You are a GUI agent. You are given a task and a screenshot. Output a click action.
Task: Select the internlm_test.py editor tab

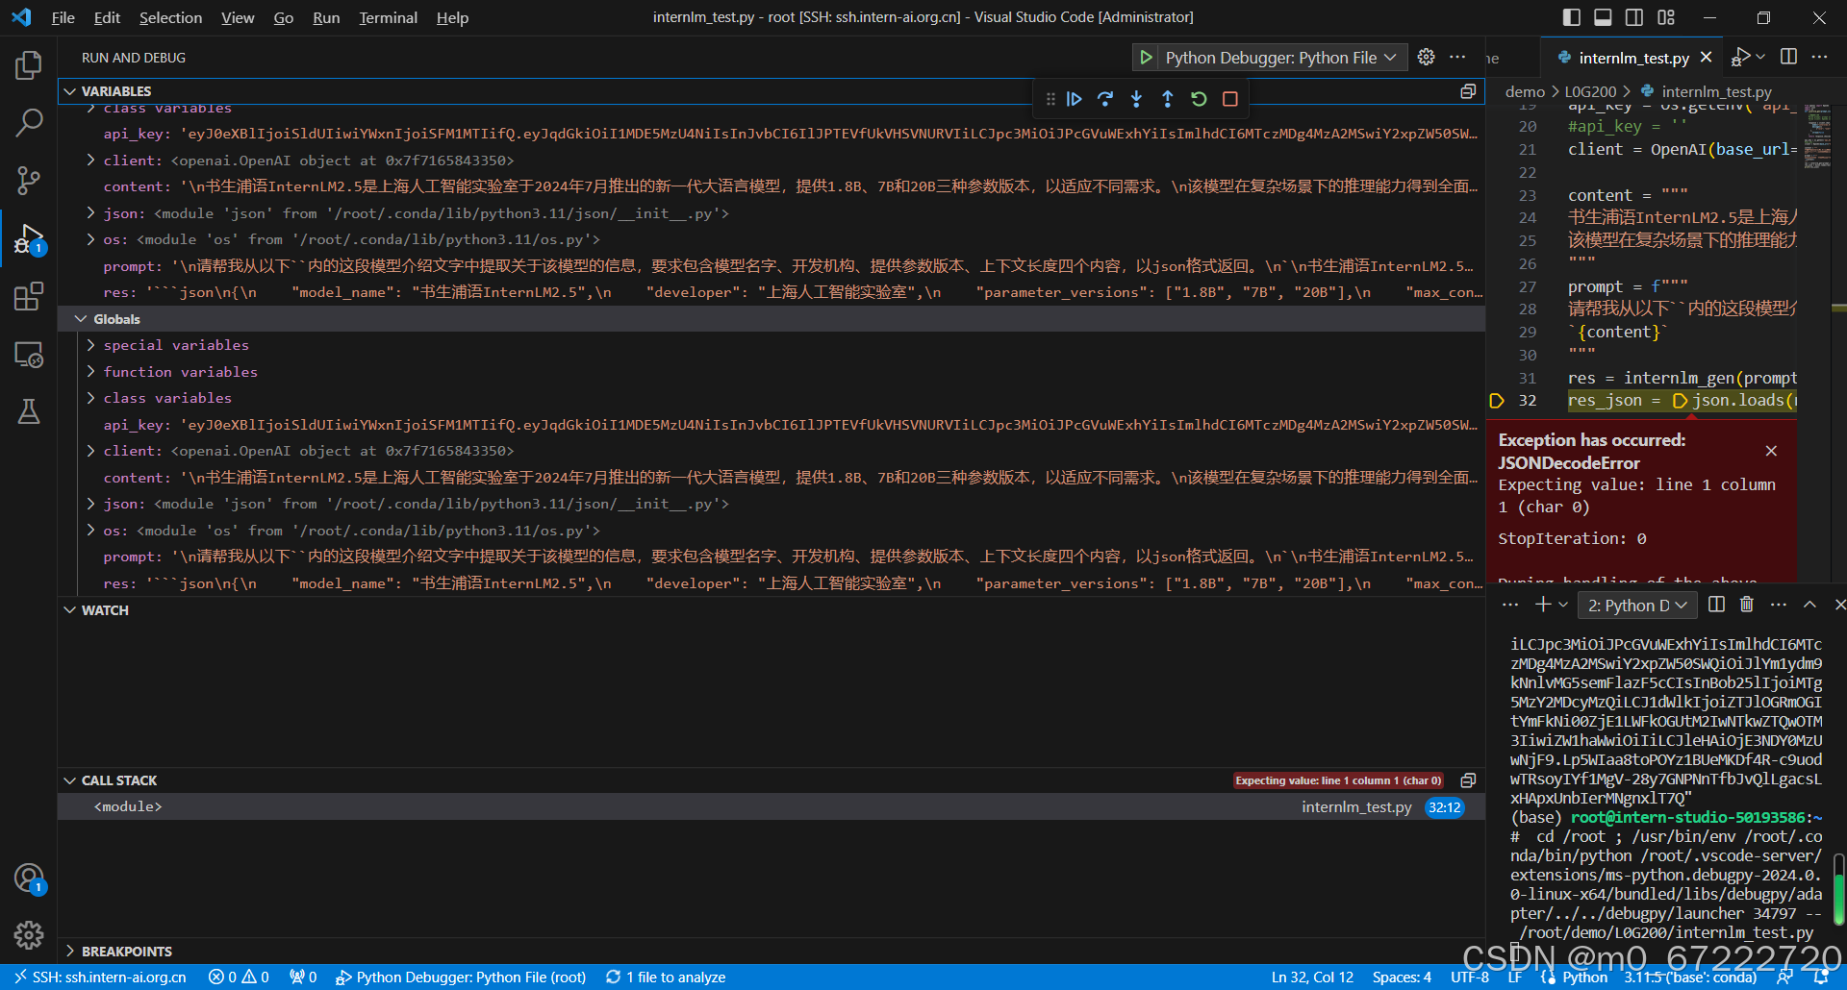[1631, 58]
